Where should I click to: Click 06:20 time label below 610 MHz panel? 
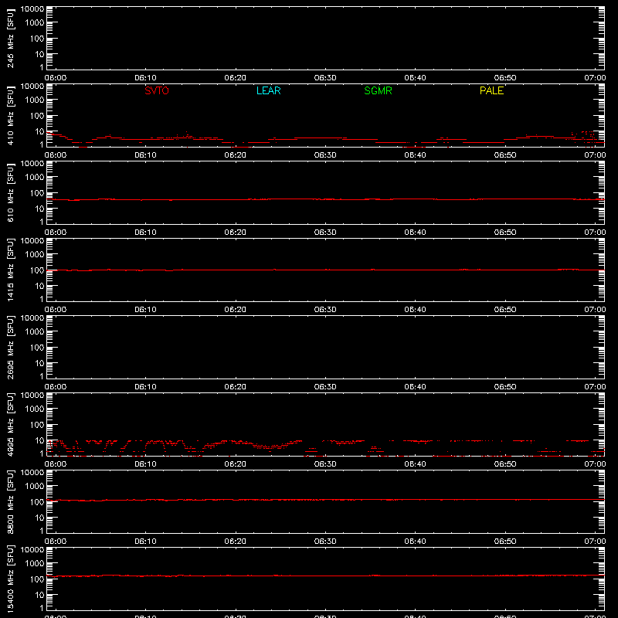pyautogui.click(x=236, y=233)
